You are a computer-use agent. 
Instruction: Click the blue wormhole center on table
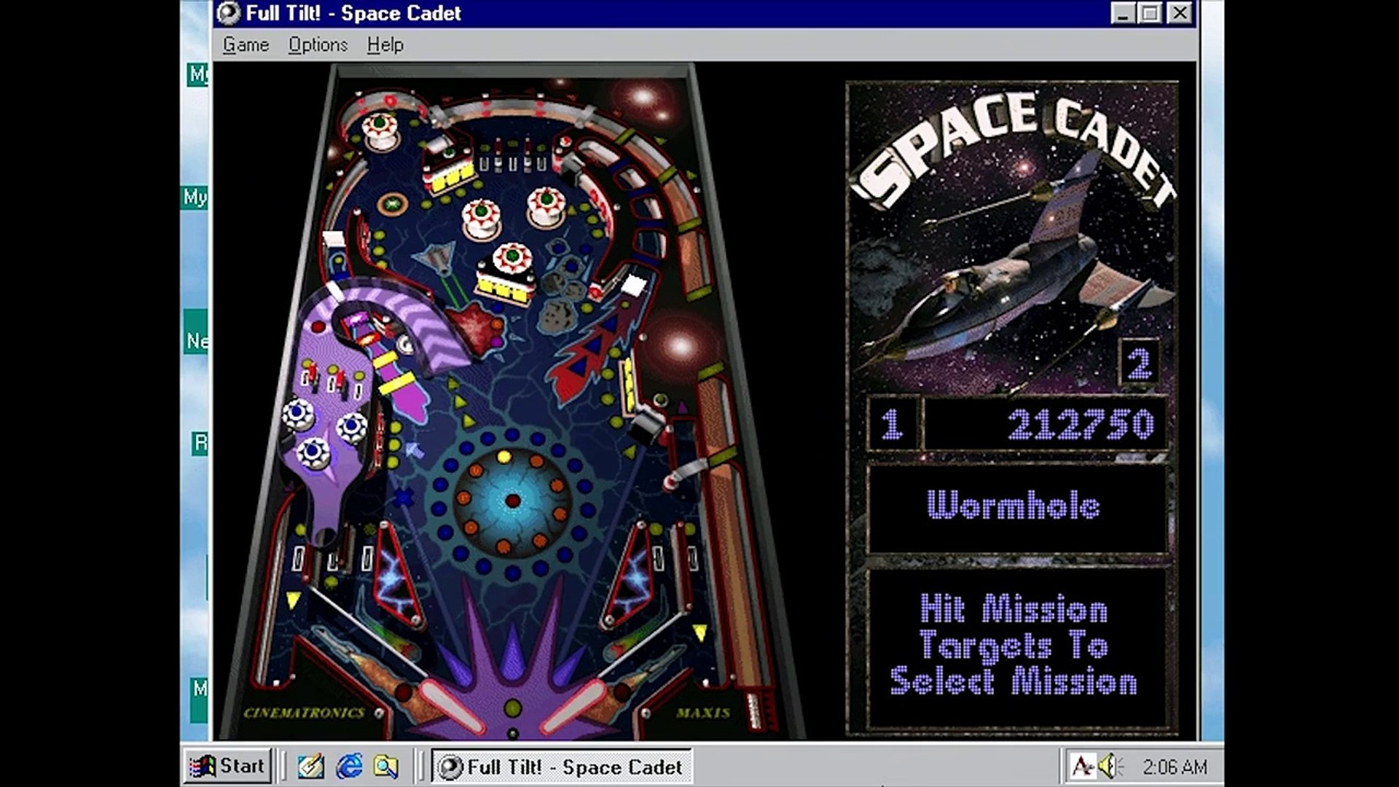(x=513, y=501)
